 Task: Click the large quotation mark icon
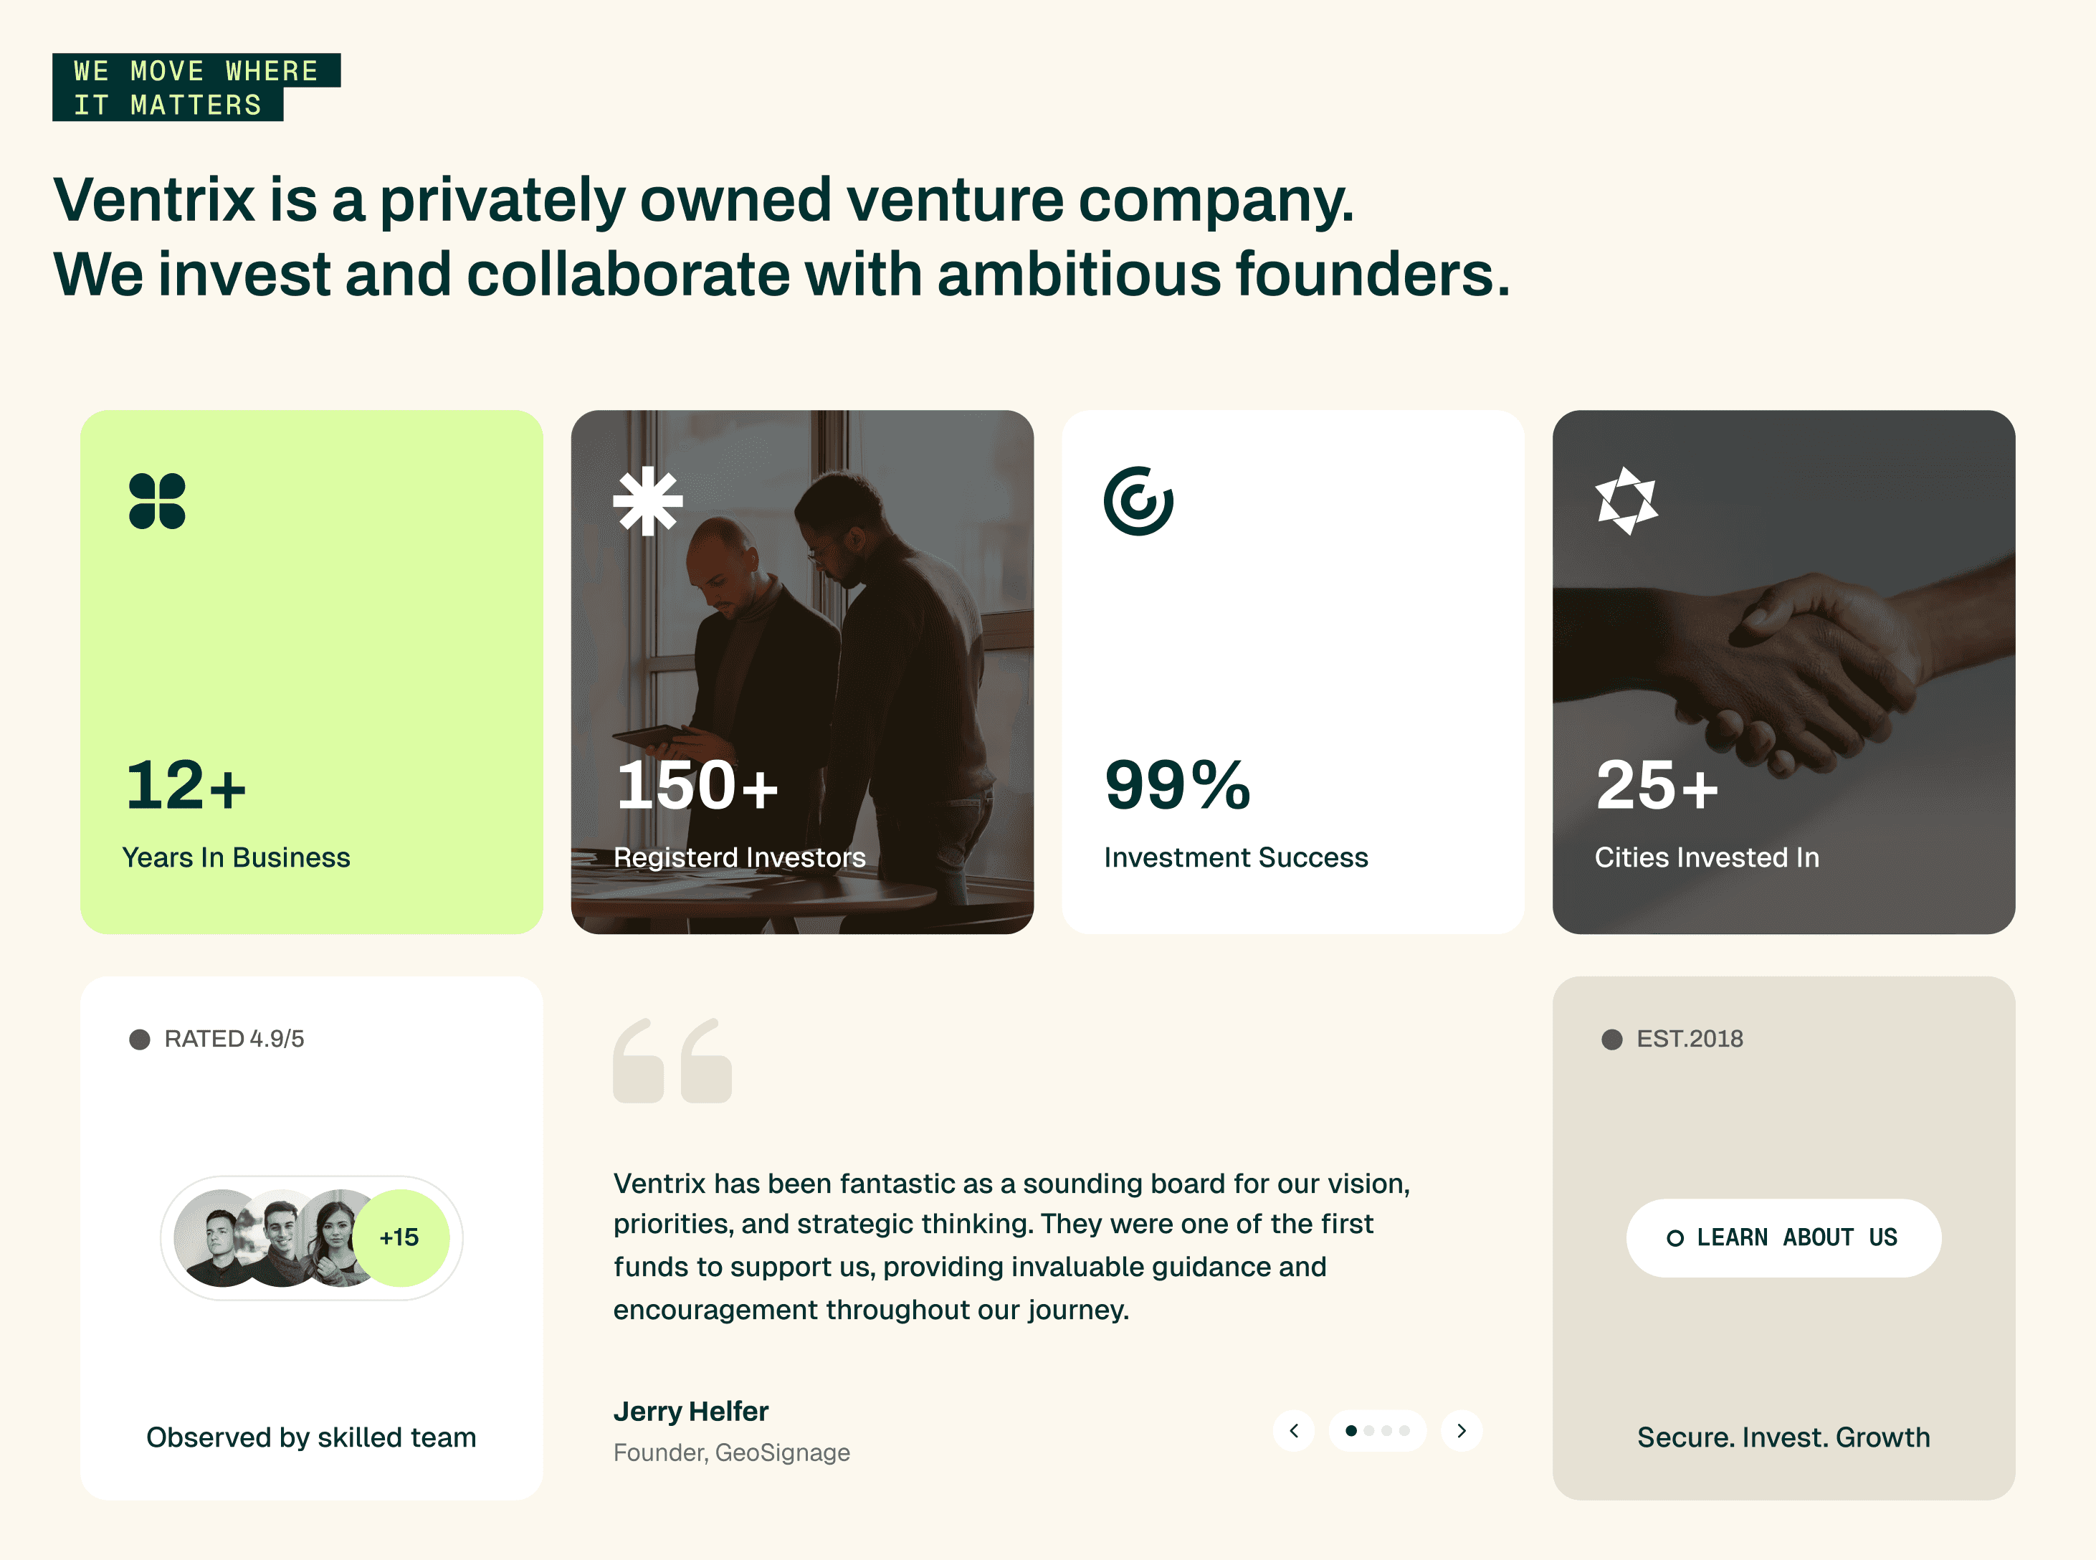pyautogui.click(x=672, y=1060)
